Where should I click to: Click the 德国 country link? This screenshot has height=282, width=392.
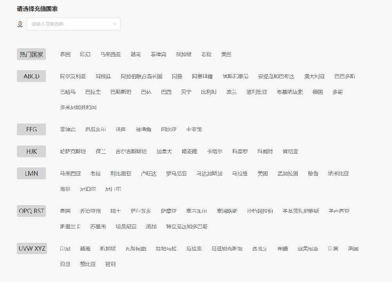[317, 92]
